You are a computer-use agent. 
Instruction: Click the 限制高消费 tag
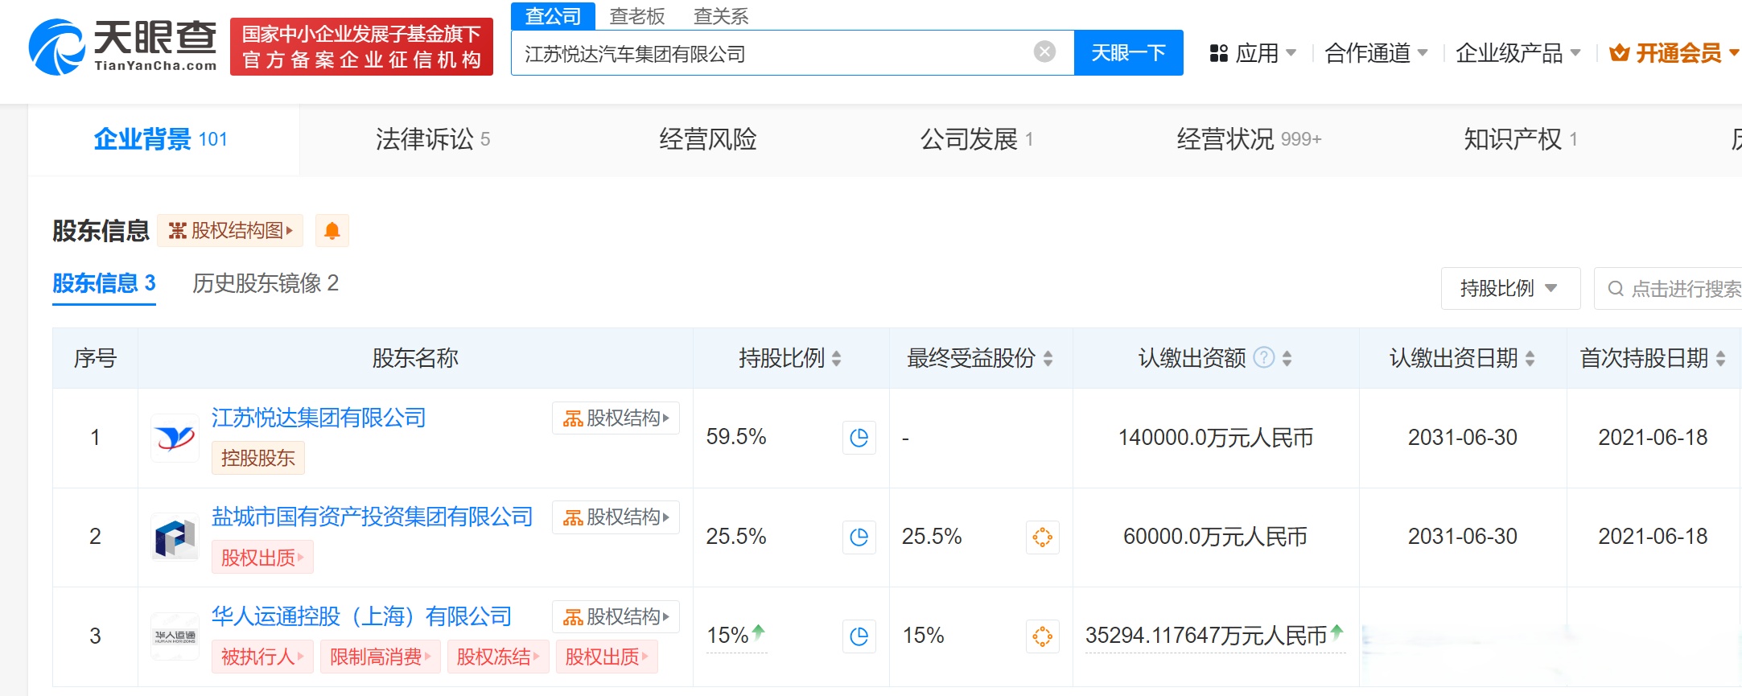click(380, 657)
